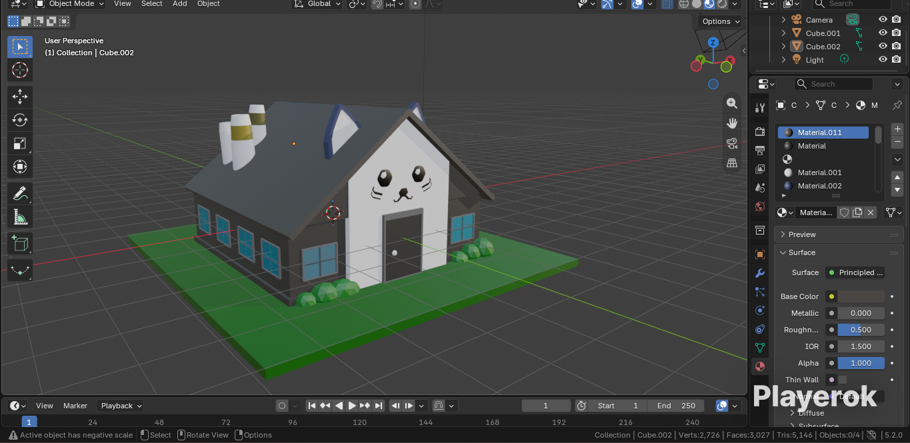The width and height of the screenshot is (910, 443).
Task: Unlink material with X button
Action: pos(870,213)
